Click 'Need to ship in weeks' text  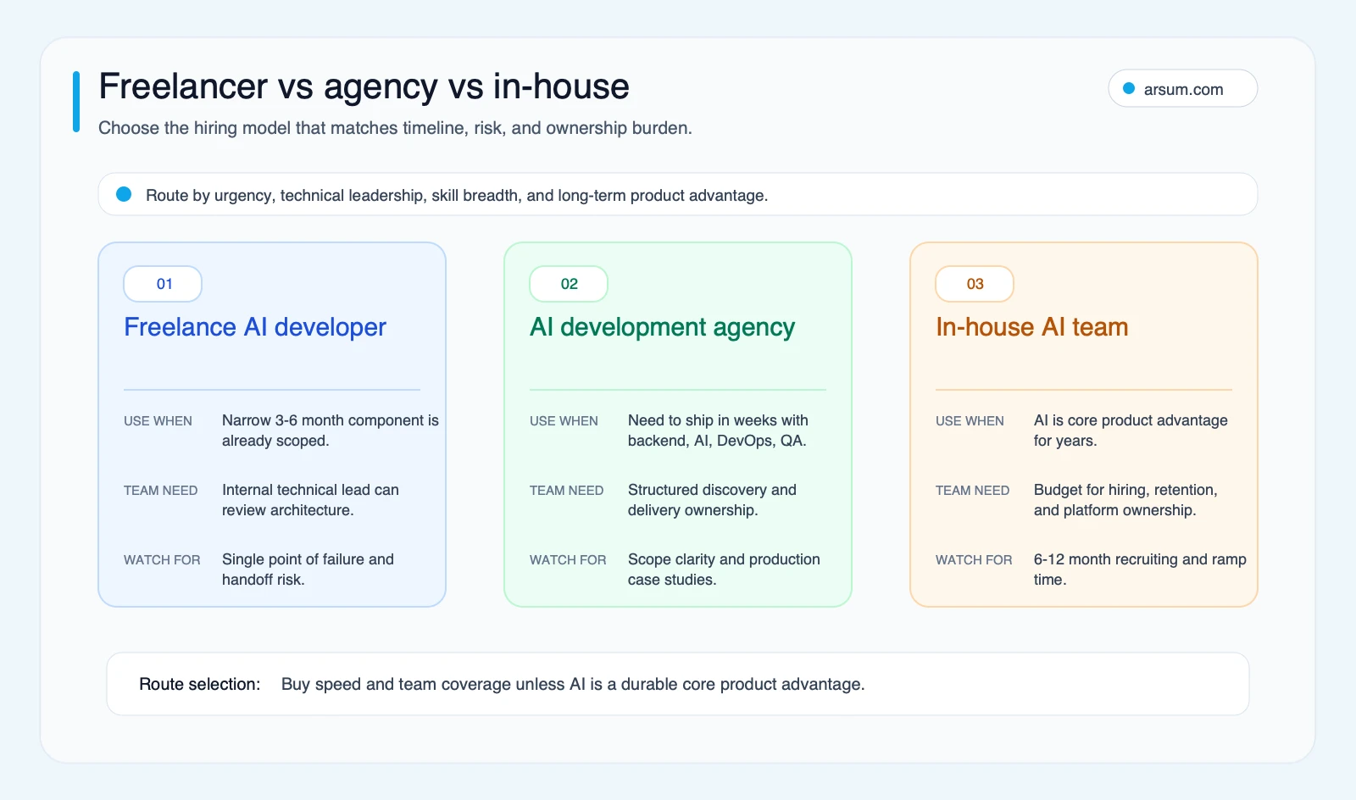[x=718, y=431]
